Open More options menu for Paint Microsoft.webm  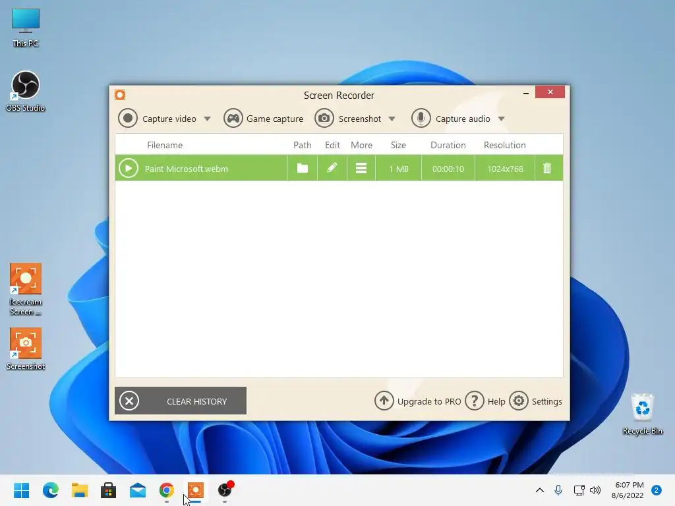361,168
